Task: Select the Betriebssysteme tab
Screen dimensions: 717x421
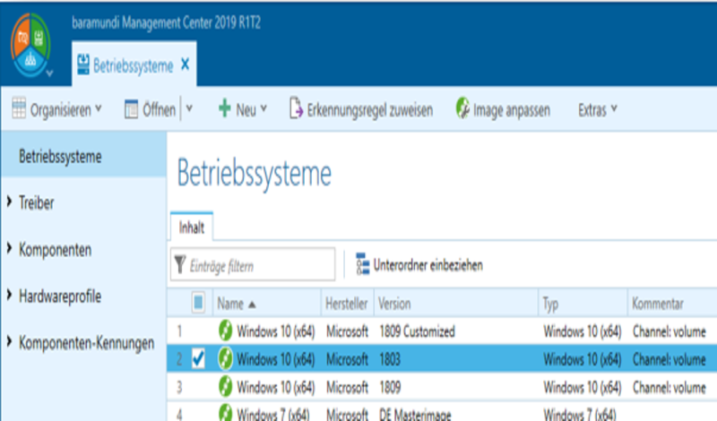Action: pyautogui.click(x=134, y=64)
